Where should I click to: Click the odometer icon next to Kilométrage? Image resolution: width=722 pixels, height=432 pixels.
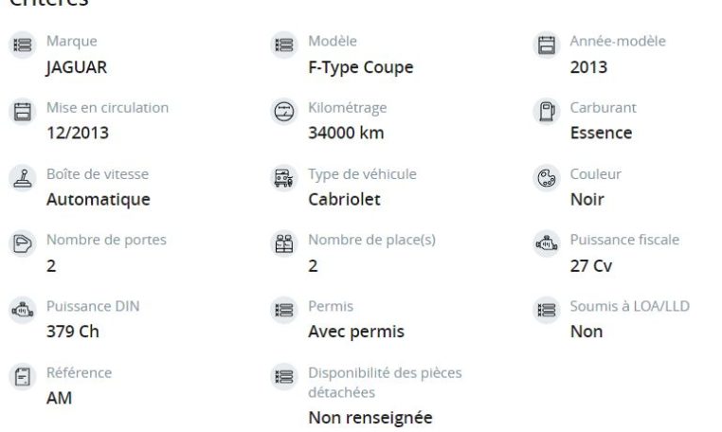point(284,112)
